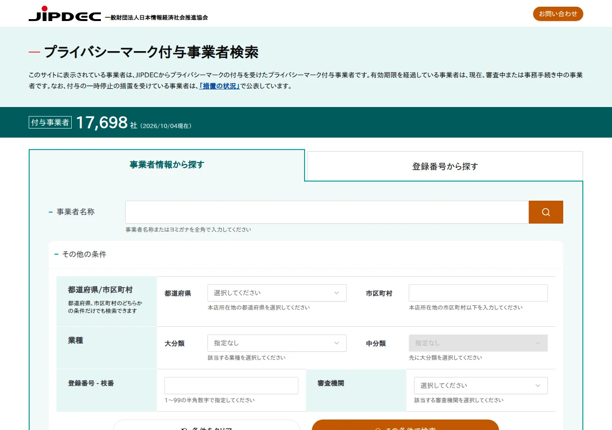Image resolution: width=612 pixels, height=430 pixels.
Task: Switch to 登録番号から探す tab
Action: [445, 166]
